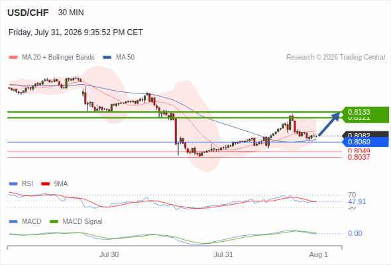Click the RSI blue legend swatch
The image size is (391, 265).
pos(13,184)
